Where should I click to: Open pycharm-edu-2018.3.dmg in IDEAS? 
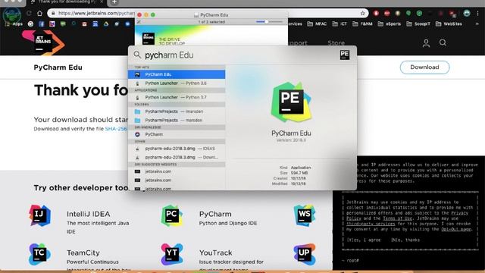[177, 149]
